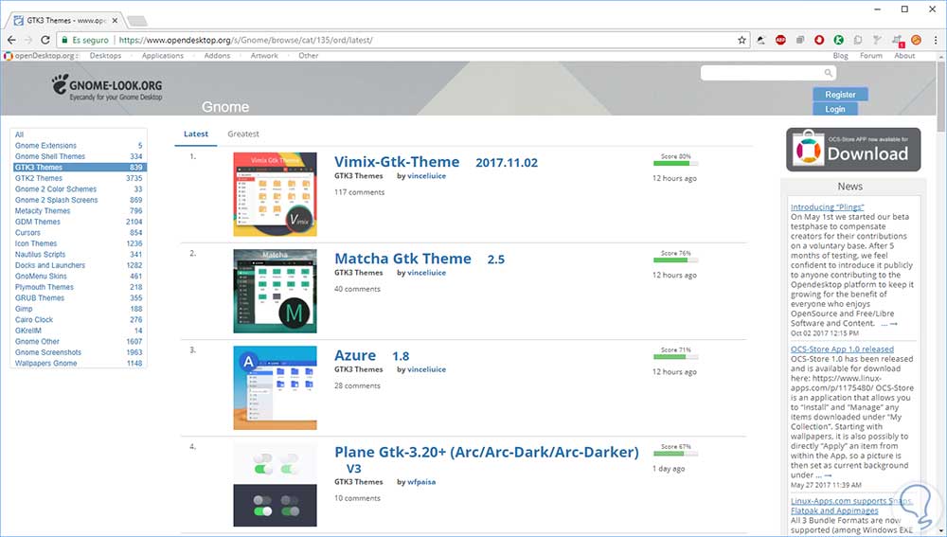Select Icon Themes category
Viewport: 947px width, 537px height.
(36, 243)
